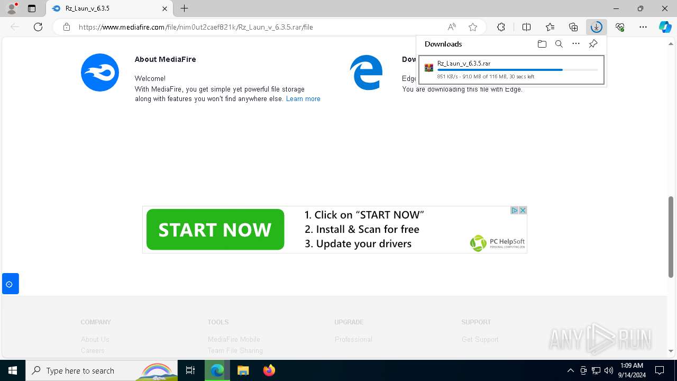The width and height of the screenshot is (677, 381).
Task: Click the MediaFire flame logo
Action: 100,72
